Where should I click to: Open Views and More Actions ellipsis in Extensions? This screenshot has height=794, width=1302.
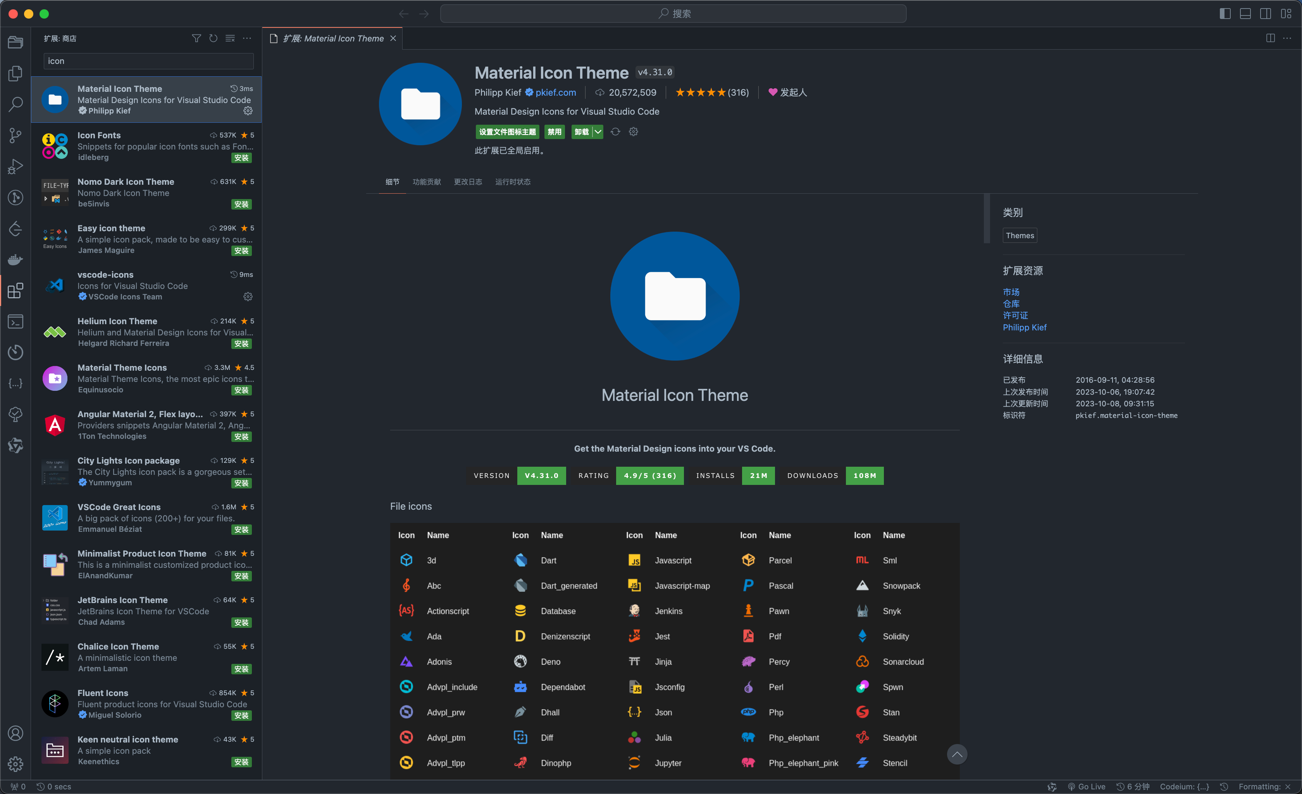247,39
